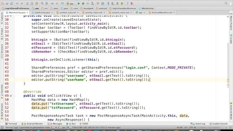Open the 6: Android Monitor panel

(32, 124)
